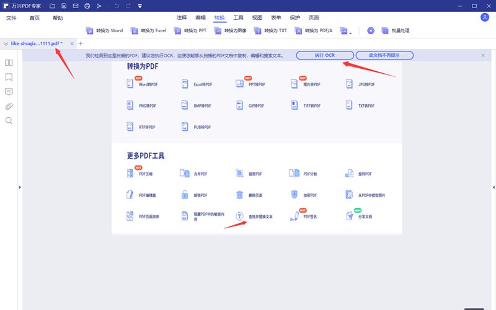496x310 pixels.
Task: Switch to the 注释 ribbon tab
Action: (x=181, y=18)
